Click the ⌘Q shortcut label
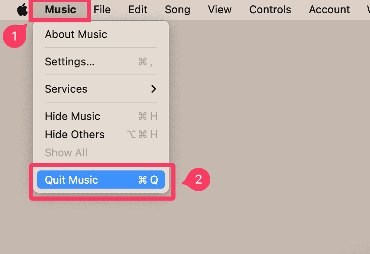The image size is (370, 254). coord(148,180)
